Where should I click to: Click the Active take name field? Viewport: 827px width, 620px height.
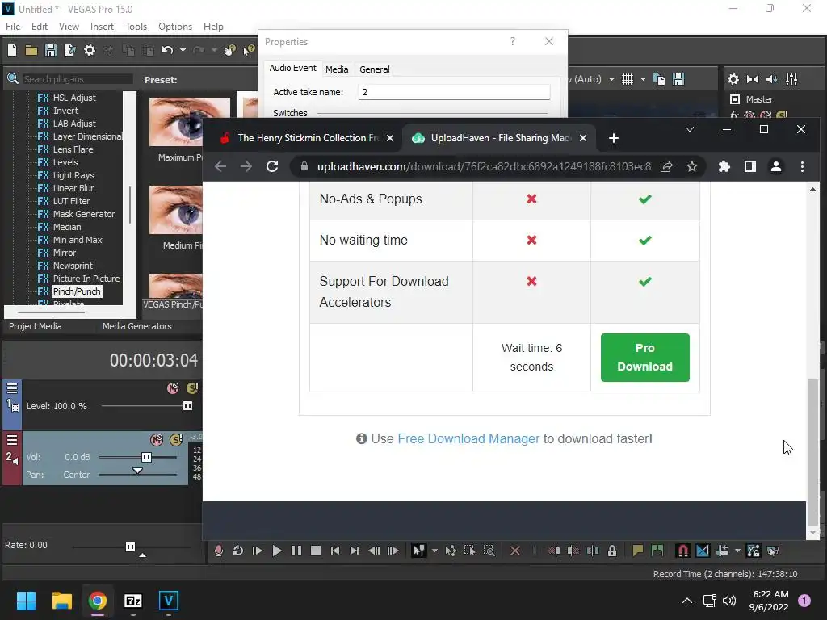click(x=454, y=92)
